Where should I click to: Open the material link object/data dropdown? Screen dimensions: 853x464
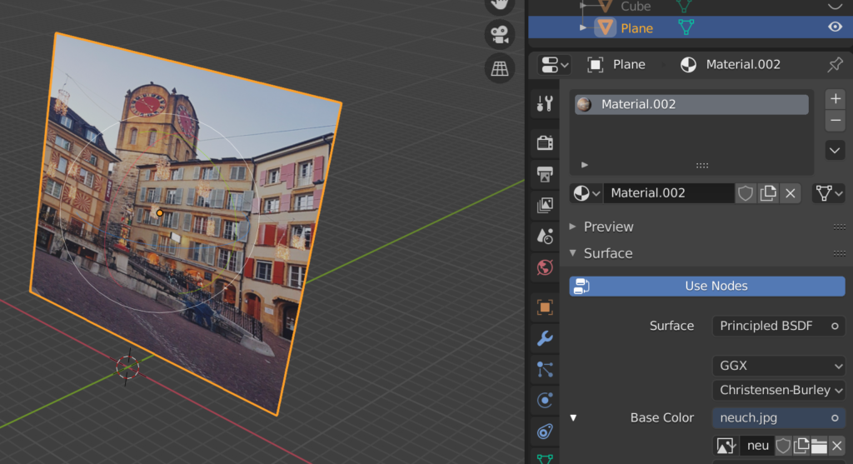pos(829,193)
